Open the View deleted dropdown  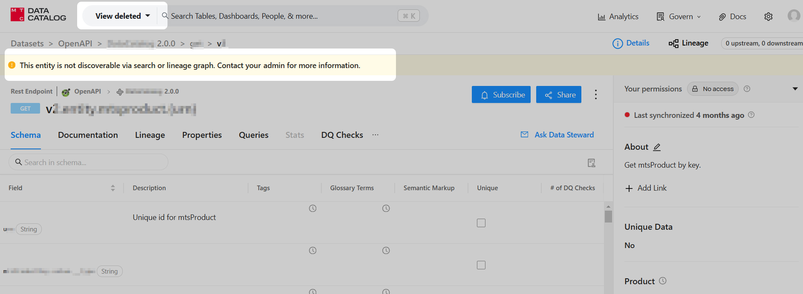point(122,16)
